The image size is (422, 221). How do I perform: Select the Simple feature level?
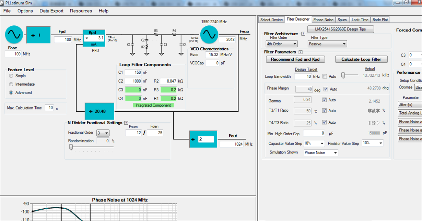[11, 76]
